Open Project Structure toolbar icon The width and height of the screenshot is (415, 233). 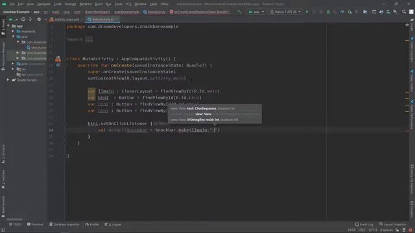[365, 12]
